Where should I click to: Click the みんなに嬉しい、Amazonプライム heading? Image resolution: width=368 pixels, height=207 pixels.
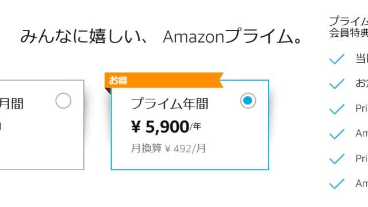click(162, 36)
